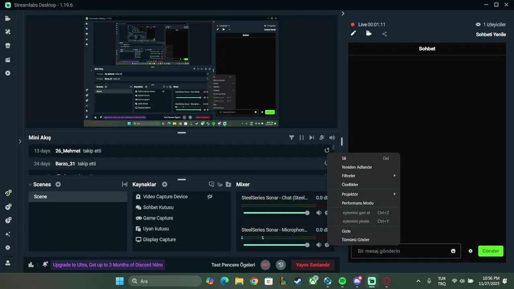
Task: Open the Upgrade to Ultra Discord Nitro banner
Action: [108, 265]
